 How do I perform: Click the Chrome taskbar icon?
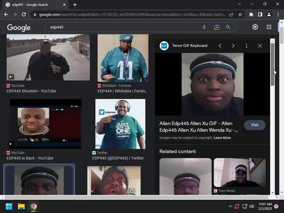(x=34, y=206)
